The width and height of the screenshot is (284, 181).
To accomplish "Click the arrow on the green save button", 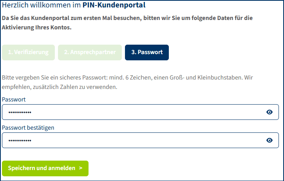I will (81, 168).
